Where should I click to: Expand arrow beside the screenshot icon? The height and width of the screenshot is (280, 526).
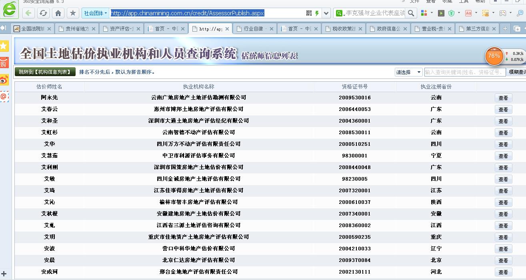493,13
